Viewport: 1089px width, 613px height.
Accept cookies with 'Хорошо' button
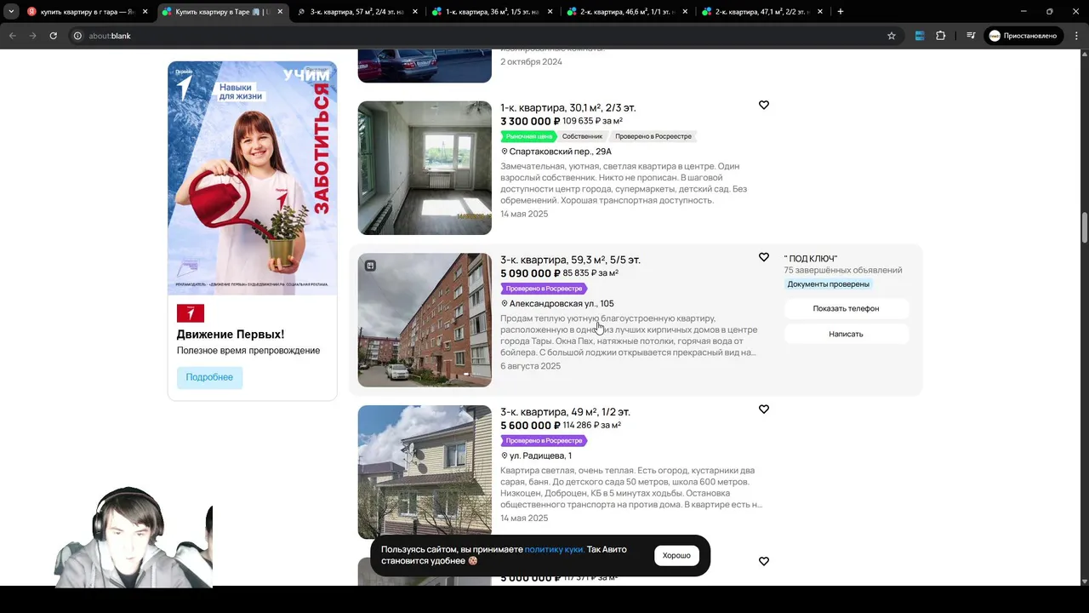676,556
